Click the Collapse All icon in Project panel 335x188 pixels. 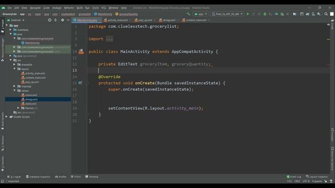[x=55, y=20]
